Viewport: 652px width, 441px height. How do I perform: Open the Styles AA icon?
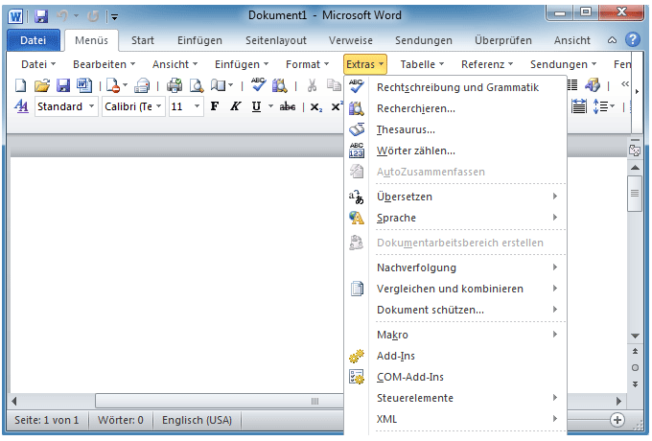pyautogui.click(x=21, y=106)
